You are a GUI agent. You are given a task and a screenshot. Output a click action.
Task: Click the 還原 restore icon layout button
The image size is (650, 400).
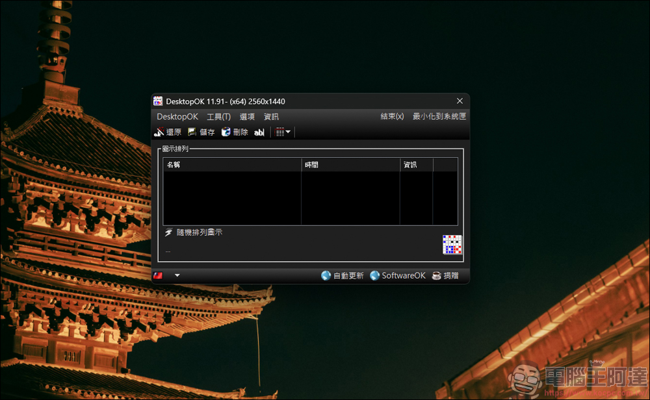pos(168,132)
